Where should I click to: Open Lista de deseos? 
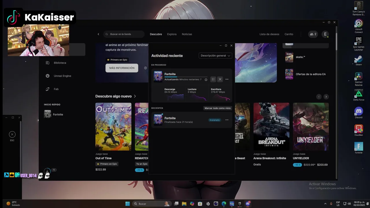[x=269, y=34]
